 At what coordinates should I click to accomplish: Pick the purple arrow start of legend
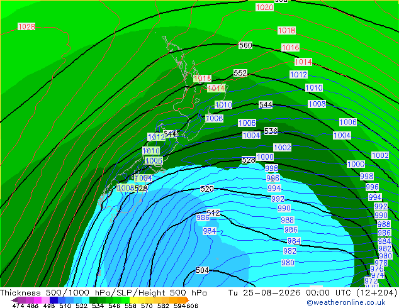point(14,300)
